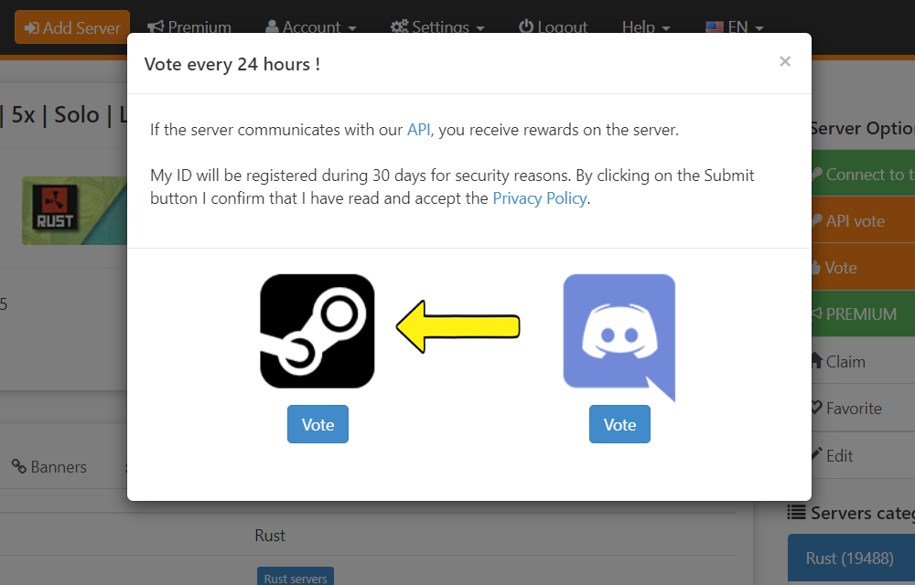Screen dimensions: 915x585
Task: Click the Account user icon
Action: click(272, 27)
